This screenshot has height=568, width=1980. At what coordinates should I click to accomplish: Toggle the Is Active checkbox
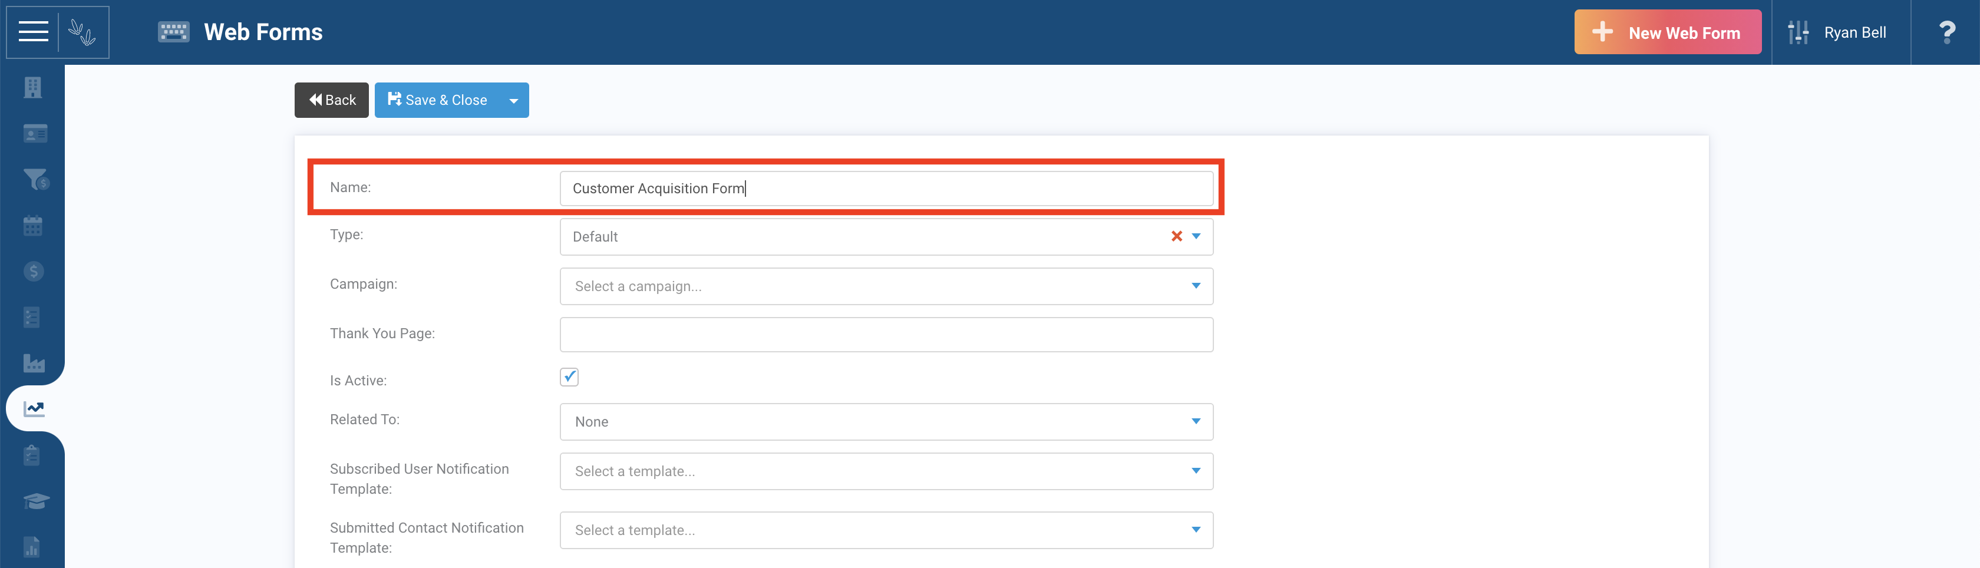click(569, 377)
